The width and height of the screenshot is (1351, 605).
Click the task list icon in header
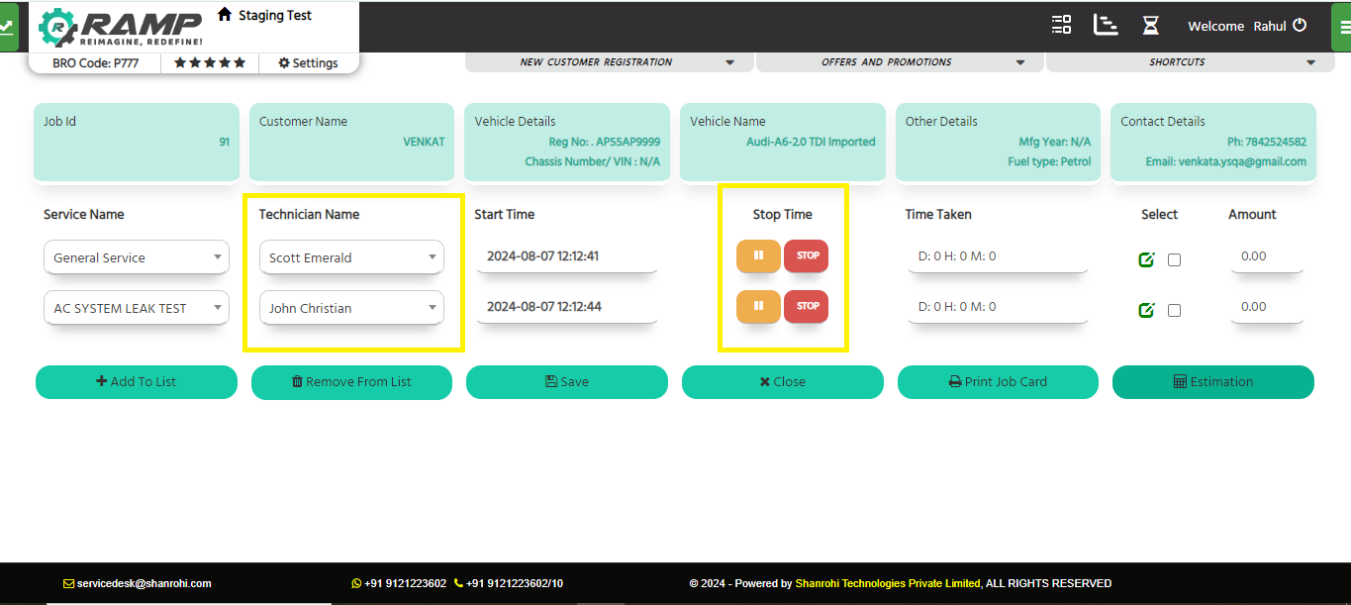click(x=1061, y=26)
